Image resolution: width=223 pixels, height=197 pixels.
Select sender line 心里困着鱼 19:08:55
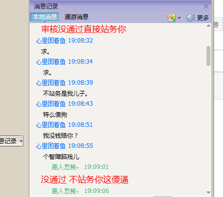click(64, 146)
